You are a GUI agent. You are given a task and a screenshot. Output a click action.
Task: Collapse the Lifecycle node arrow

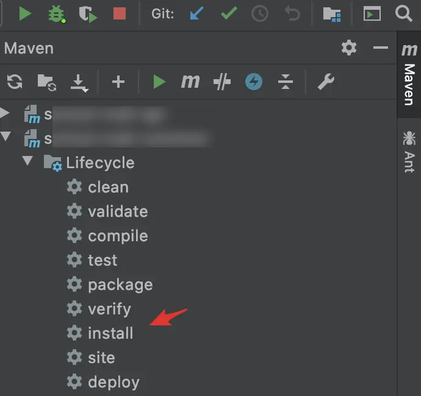coord(27,161)
